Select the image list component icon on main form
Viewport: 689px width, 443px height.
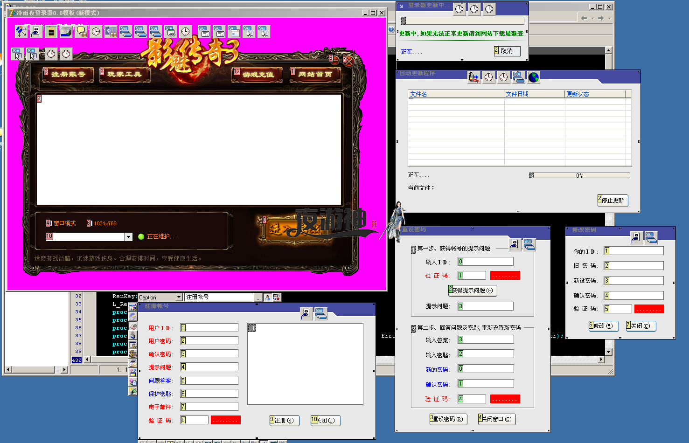(66, 31)
